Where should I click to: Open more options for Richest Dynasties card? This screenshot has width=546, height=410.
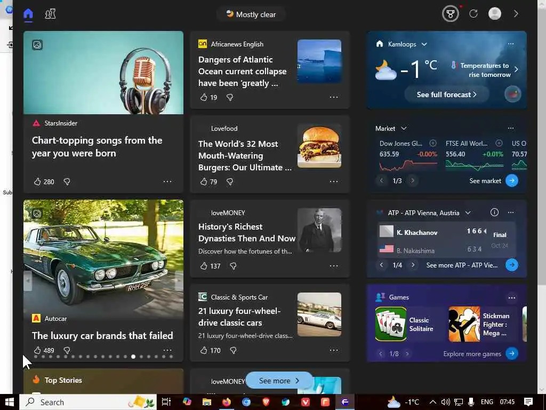tap(334, 266)
